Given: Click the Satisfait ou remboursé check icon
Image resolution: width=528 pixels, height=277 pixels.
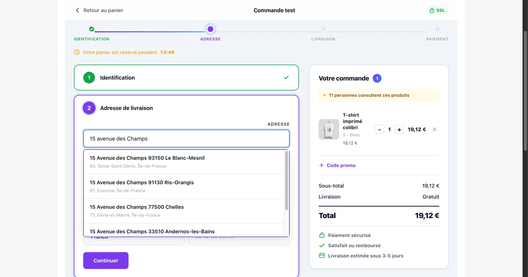Looking at the screenshot, I should [322, 245].
